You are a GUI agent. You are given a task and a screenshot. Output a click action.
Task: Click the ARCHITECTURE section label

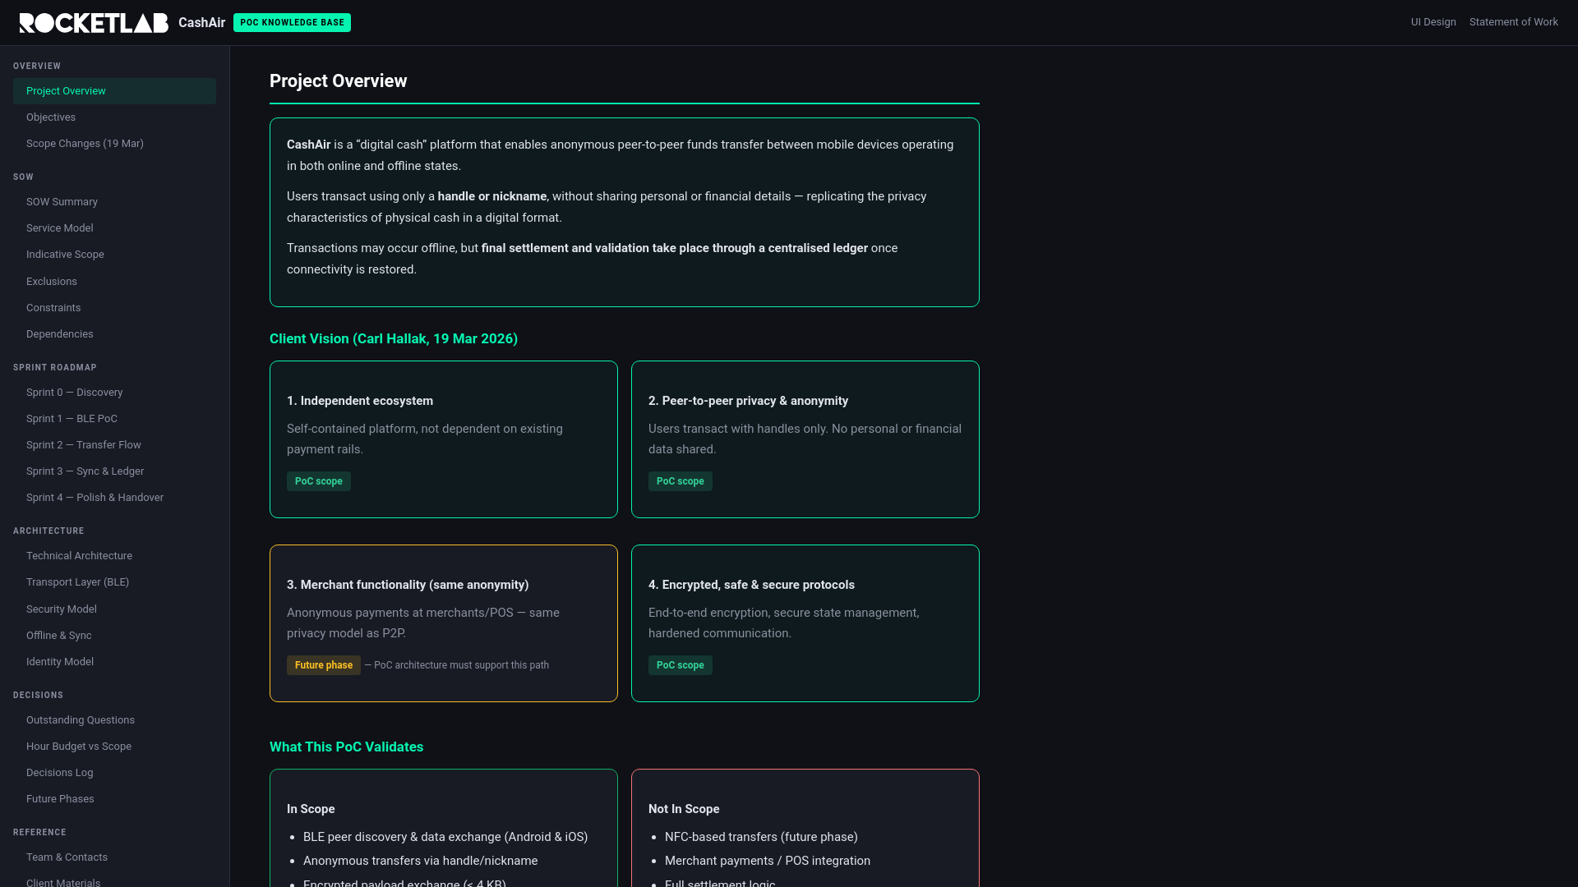[48, 531]
